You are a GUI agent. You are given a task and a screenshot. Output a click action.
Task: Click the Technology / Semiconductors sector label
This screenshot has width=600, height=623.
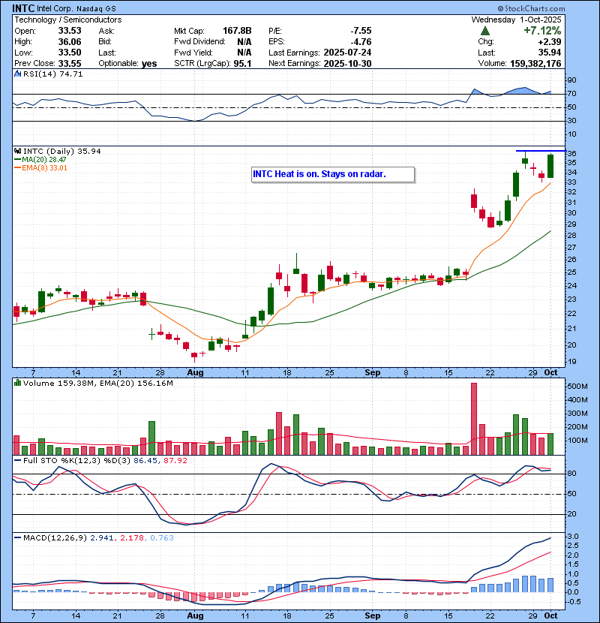68,20
